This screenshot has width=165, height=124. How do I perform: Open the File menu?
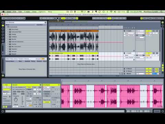(14, 12)
